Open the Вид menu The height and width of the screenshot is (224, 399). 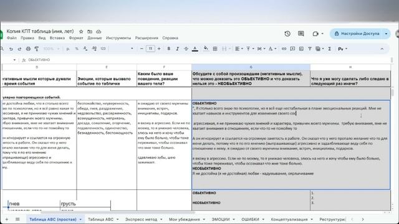(x=42, y=38)
